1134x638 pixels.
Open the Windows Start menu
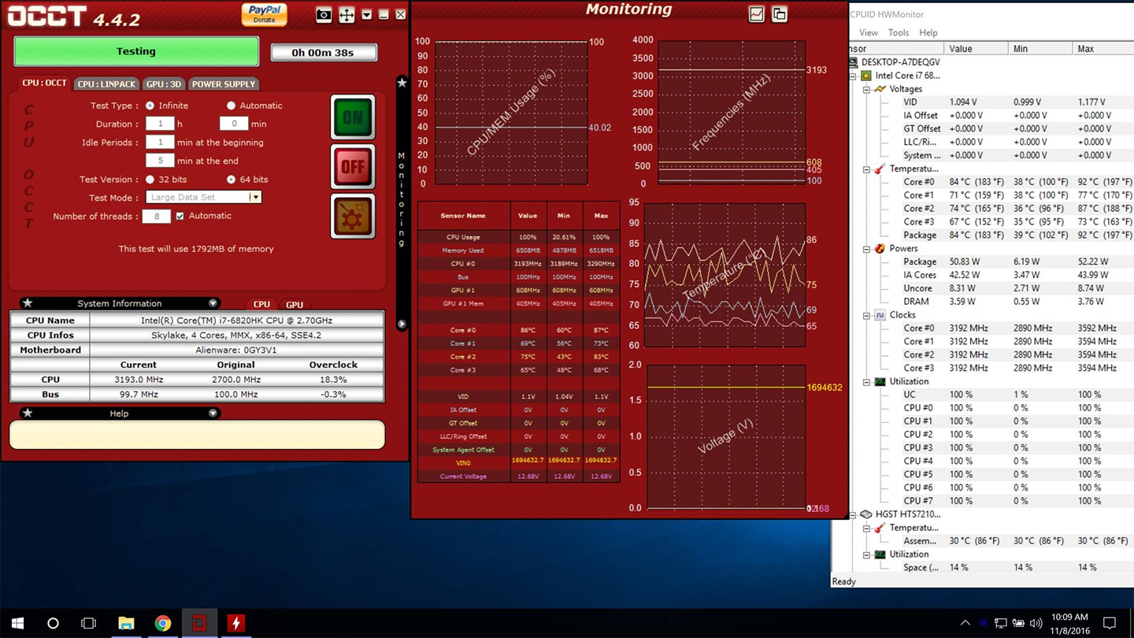click(x=17, y=623)
